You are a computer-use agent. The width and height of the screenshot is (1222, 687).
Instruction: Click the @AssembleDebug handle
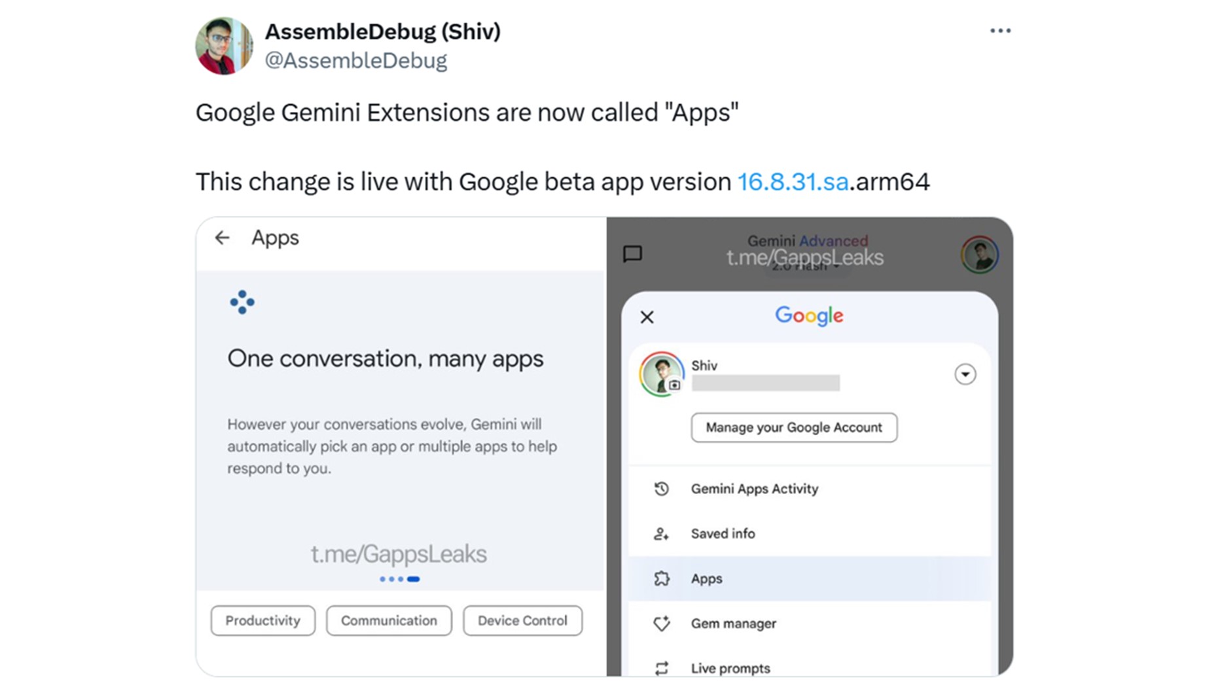[355, 60]
